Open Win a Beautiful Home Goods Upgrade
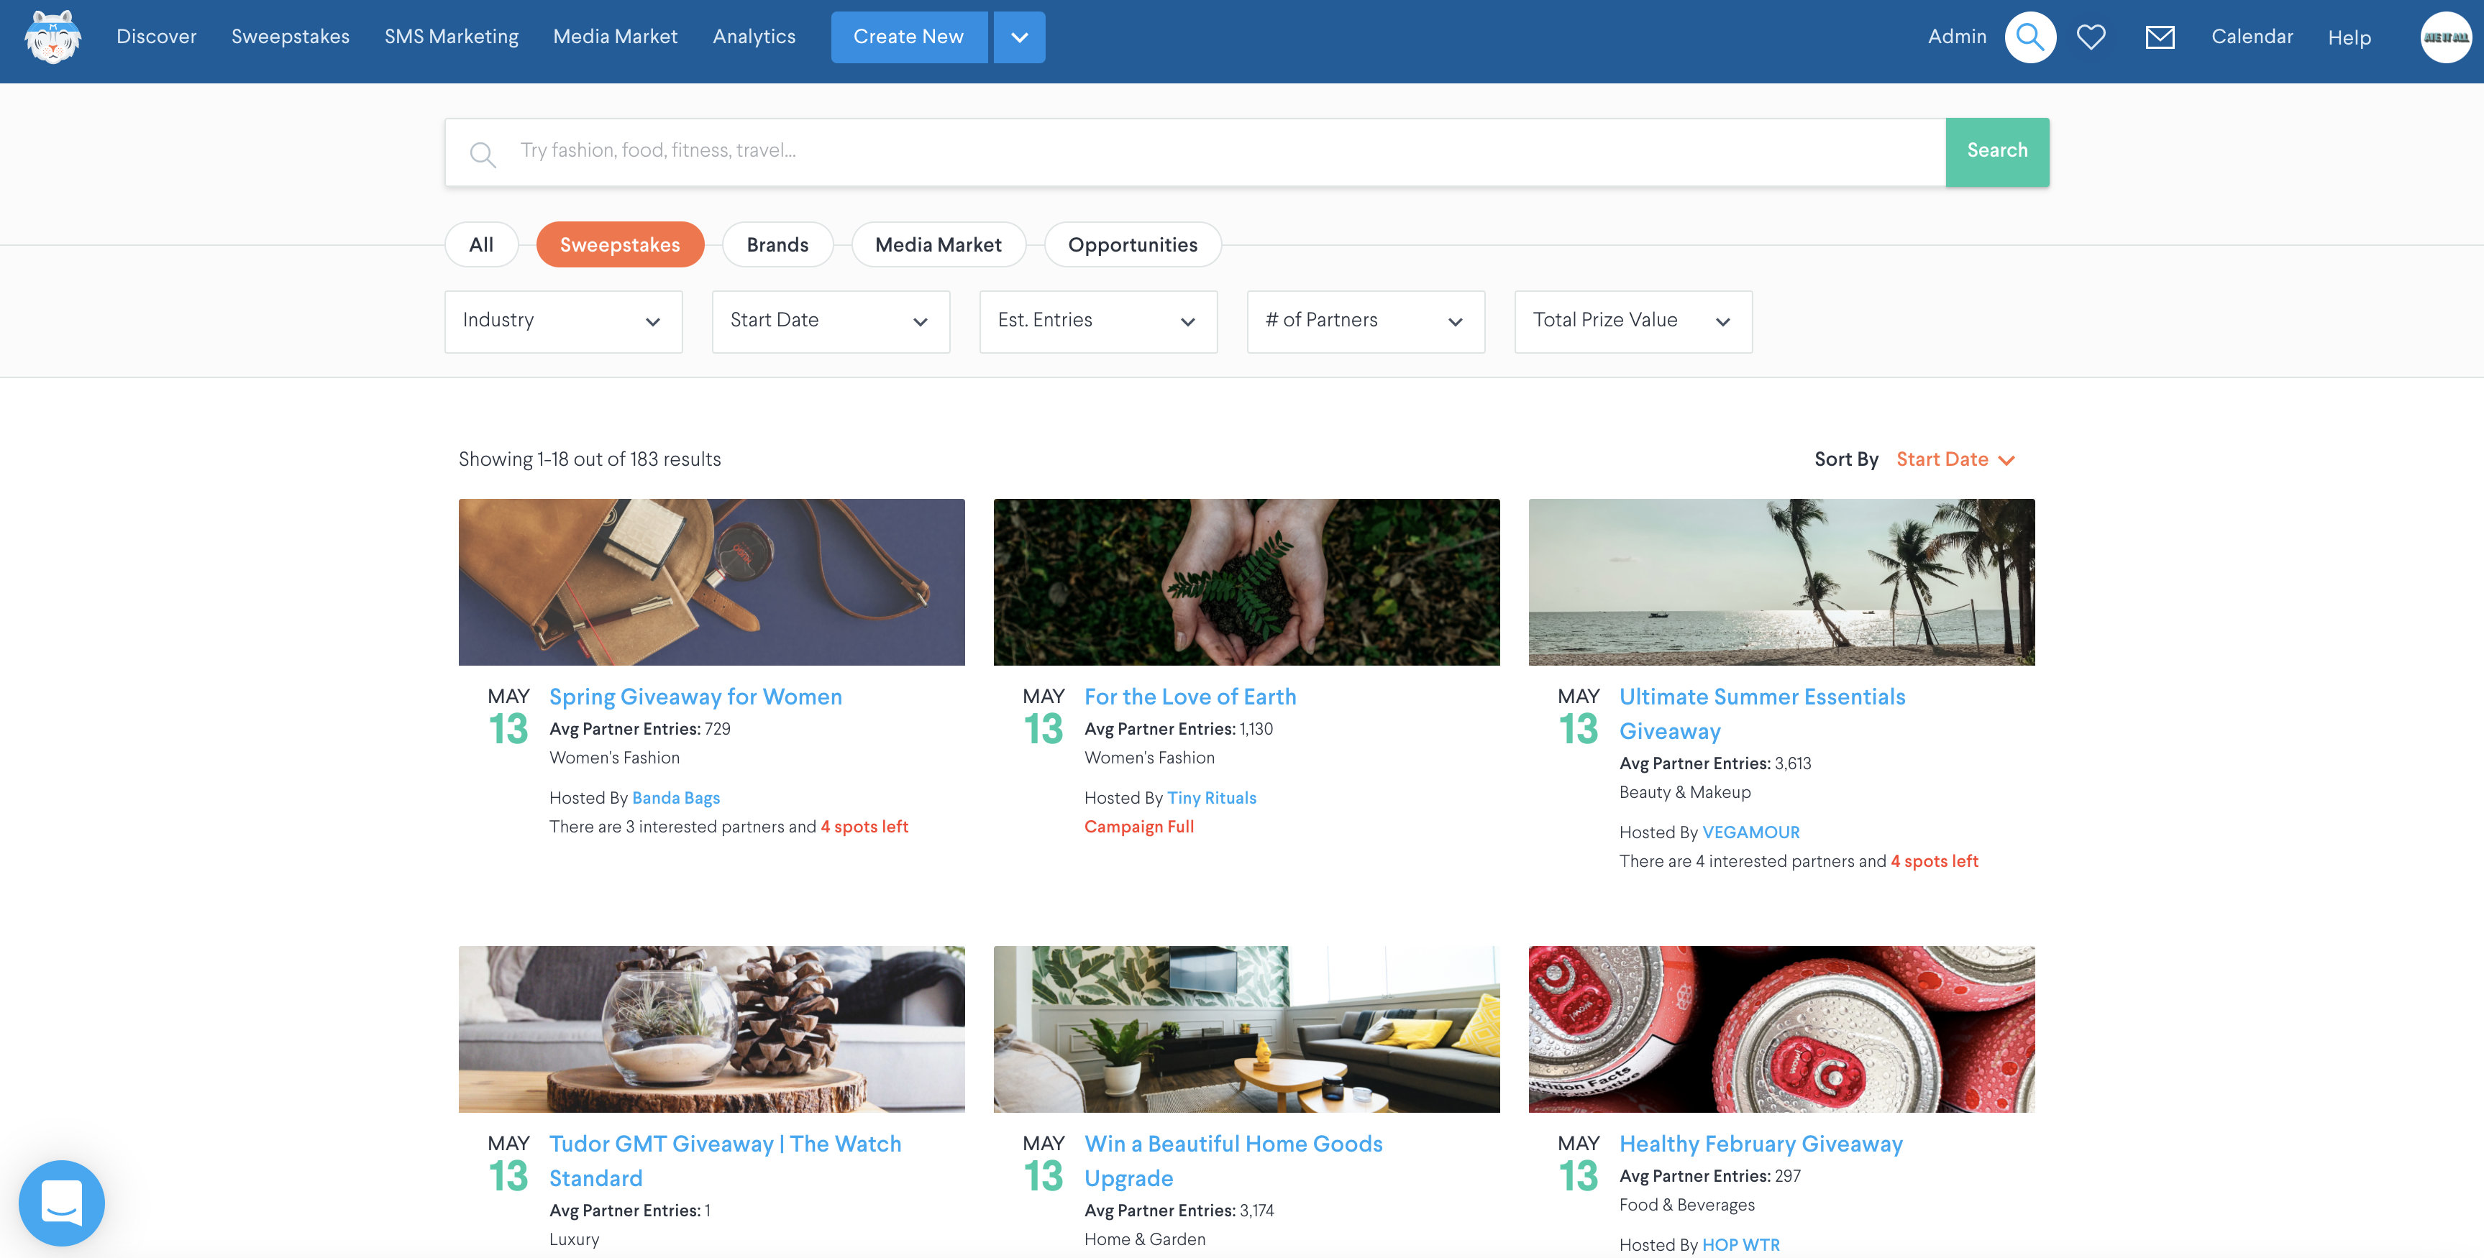 tap(1233, 1161)
